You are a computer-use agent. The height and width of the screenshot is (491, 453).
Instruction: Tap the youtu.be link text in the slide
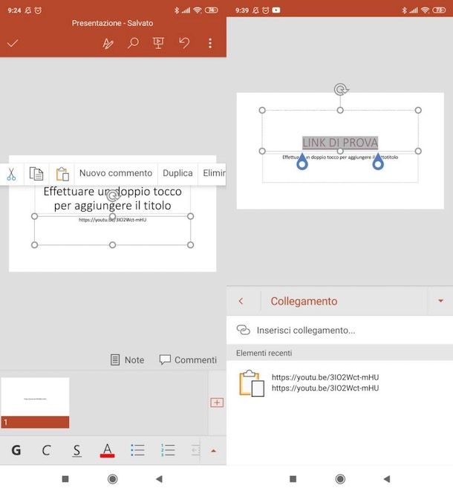pos(112,220)
